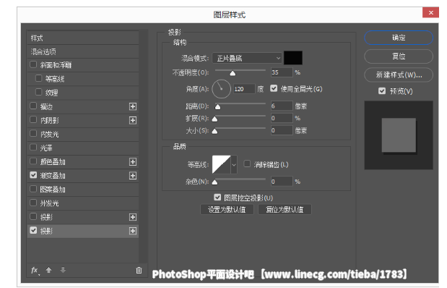Click the angle dial for shadow direction
Viewport: 447px width, 288px height.
(221, 89)
